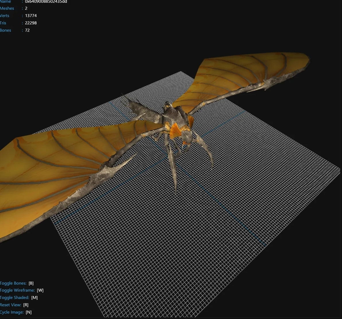Click the Toggle Wireframe label
This screenshot has width=342, height=319.
coord(17,290)
